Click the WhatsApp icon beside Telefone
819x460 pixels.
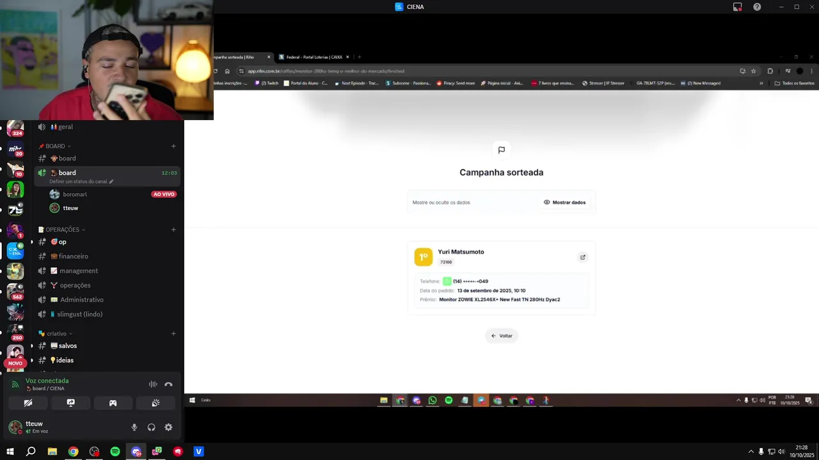point(447,281)
